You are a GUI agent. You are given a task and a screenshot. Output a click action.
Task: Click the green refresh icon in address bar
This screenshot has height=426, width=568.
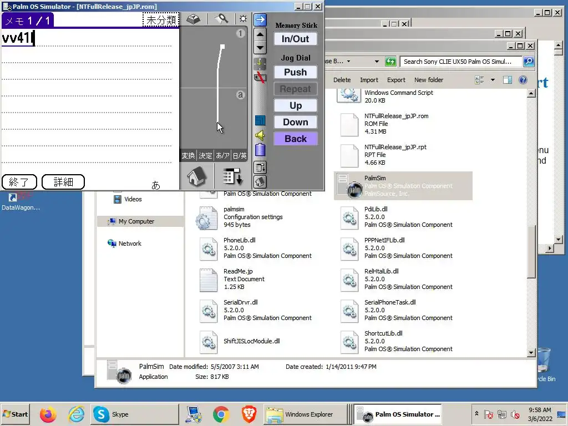(390, 62)
